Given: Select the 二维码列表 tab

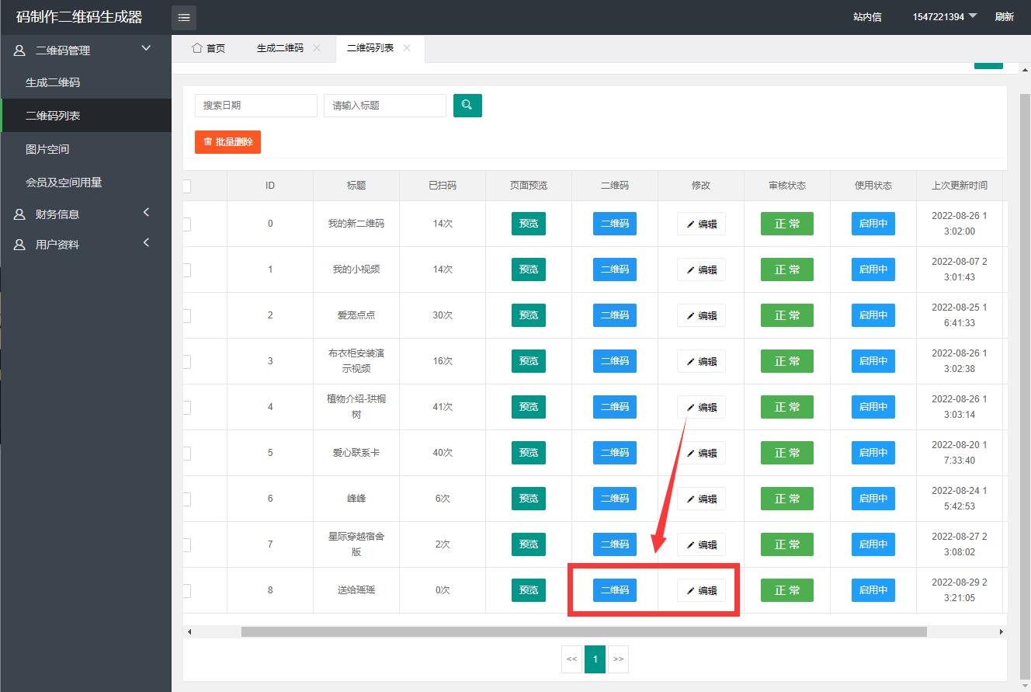Looking at the screenshot, I should tap(370, 48).
